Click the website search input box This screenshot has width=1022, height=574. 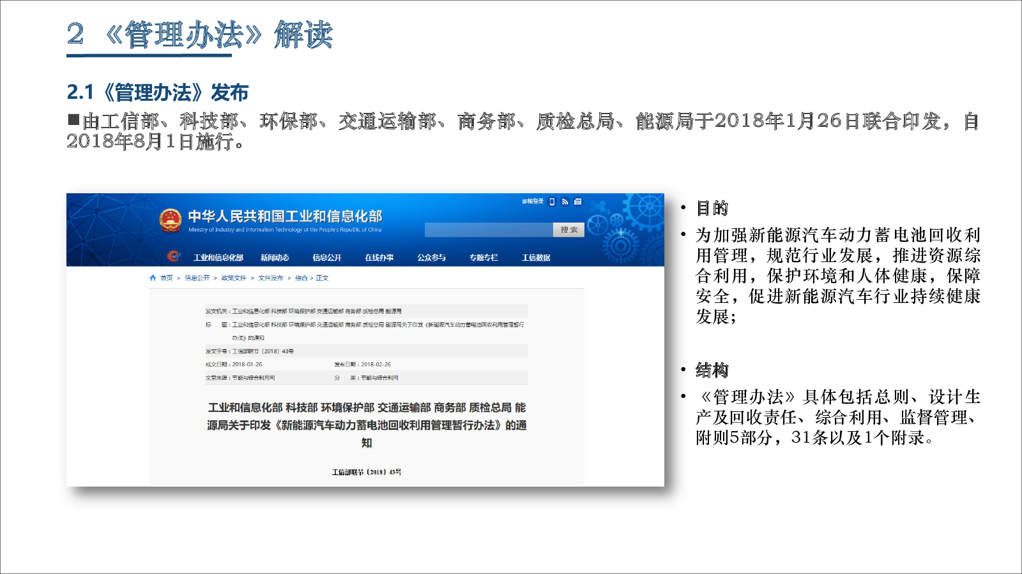point(489,230)
